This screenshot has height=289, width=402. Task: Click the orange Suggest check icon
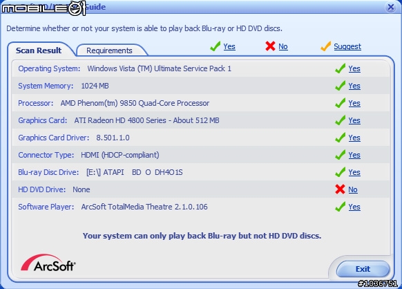point(325,46)
